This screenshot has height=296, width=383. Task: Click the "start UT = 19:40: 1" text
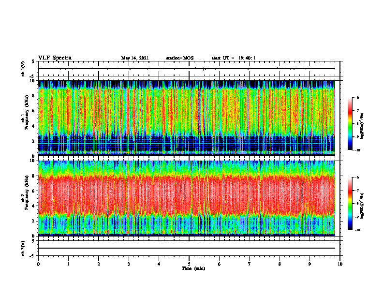234,58
